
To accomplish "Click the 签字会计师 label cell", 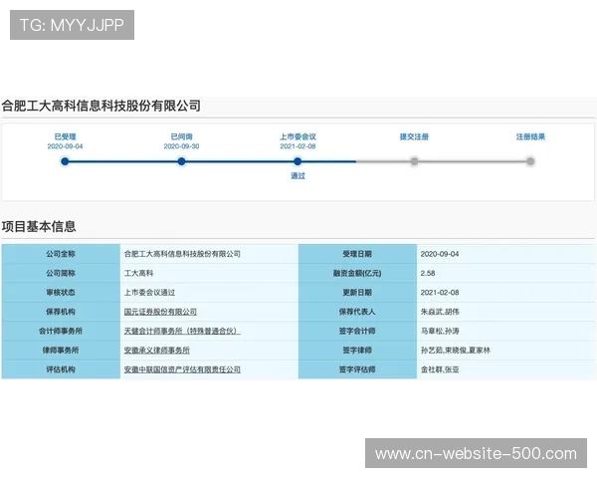I will (x=357, y=331).
